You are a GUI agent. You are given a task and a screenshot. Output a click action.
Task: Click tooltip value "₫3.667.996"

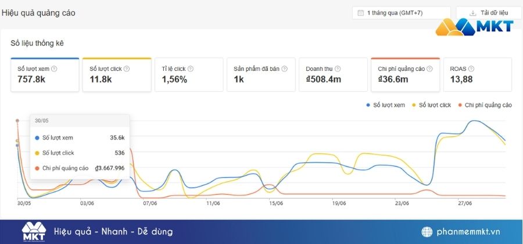110,168
